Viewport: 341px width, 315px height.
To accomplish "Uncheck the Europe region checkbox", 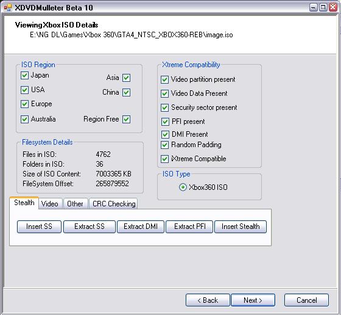I will 24,104.
